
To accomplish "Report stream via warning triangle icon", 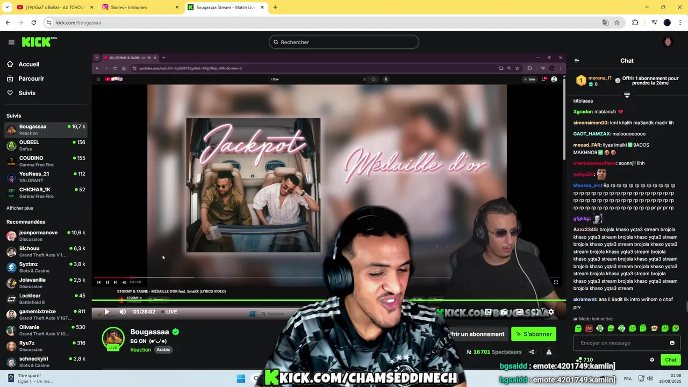I will tap(549, 352).
